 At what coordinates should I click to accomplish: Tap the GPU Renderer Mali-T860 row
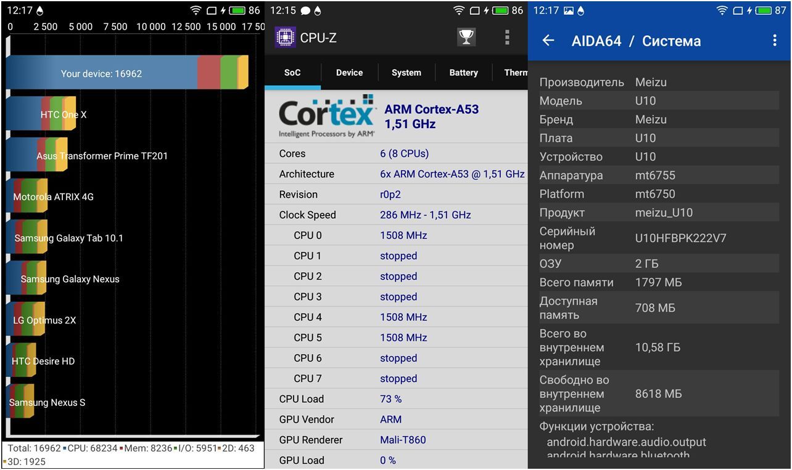click(396, 440)
